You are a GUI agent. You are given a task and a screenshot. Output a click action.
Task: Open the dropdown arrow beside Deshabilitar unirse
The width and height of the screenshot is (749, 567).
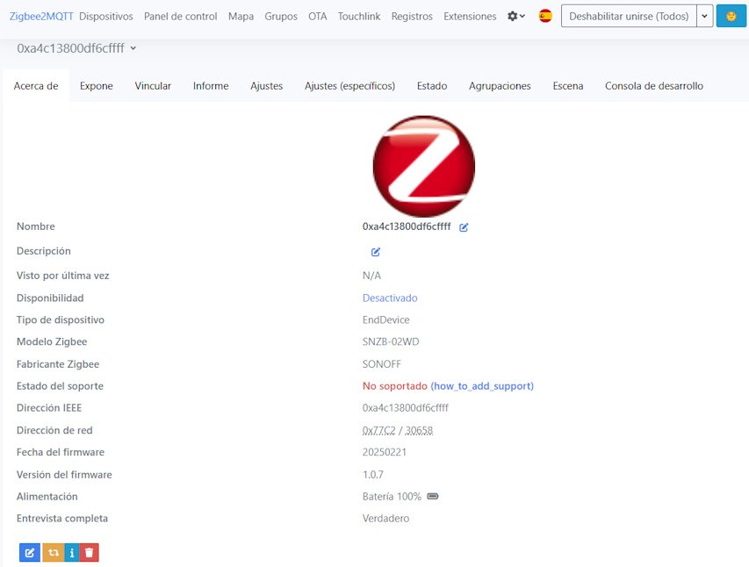pyautogui.click(x=704, y=17)
